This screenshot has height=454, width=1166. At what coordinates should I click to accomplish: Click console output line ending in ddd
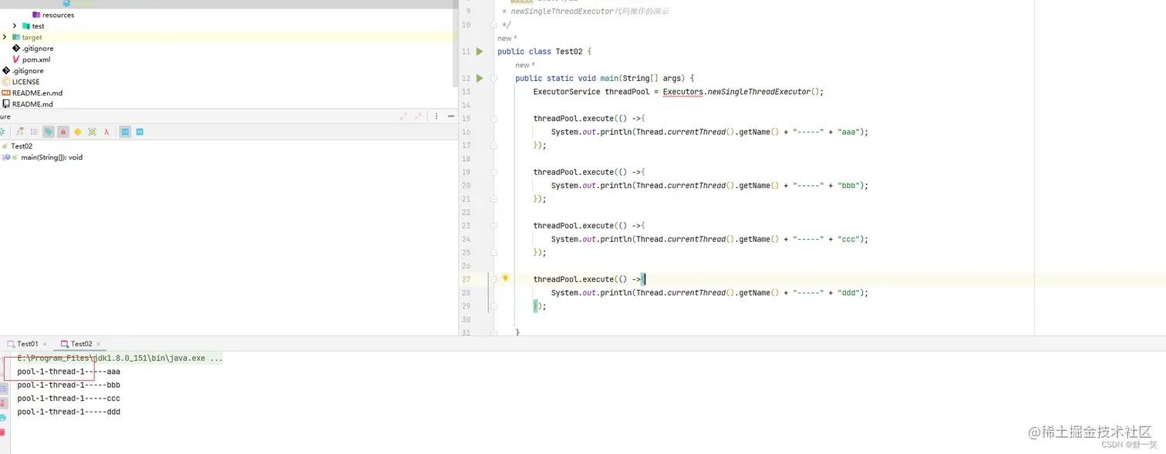click(69, 412)
